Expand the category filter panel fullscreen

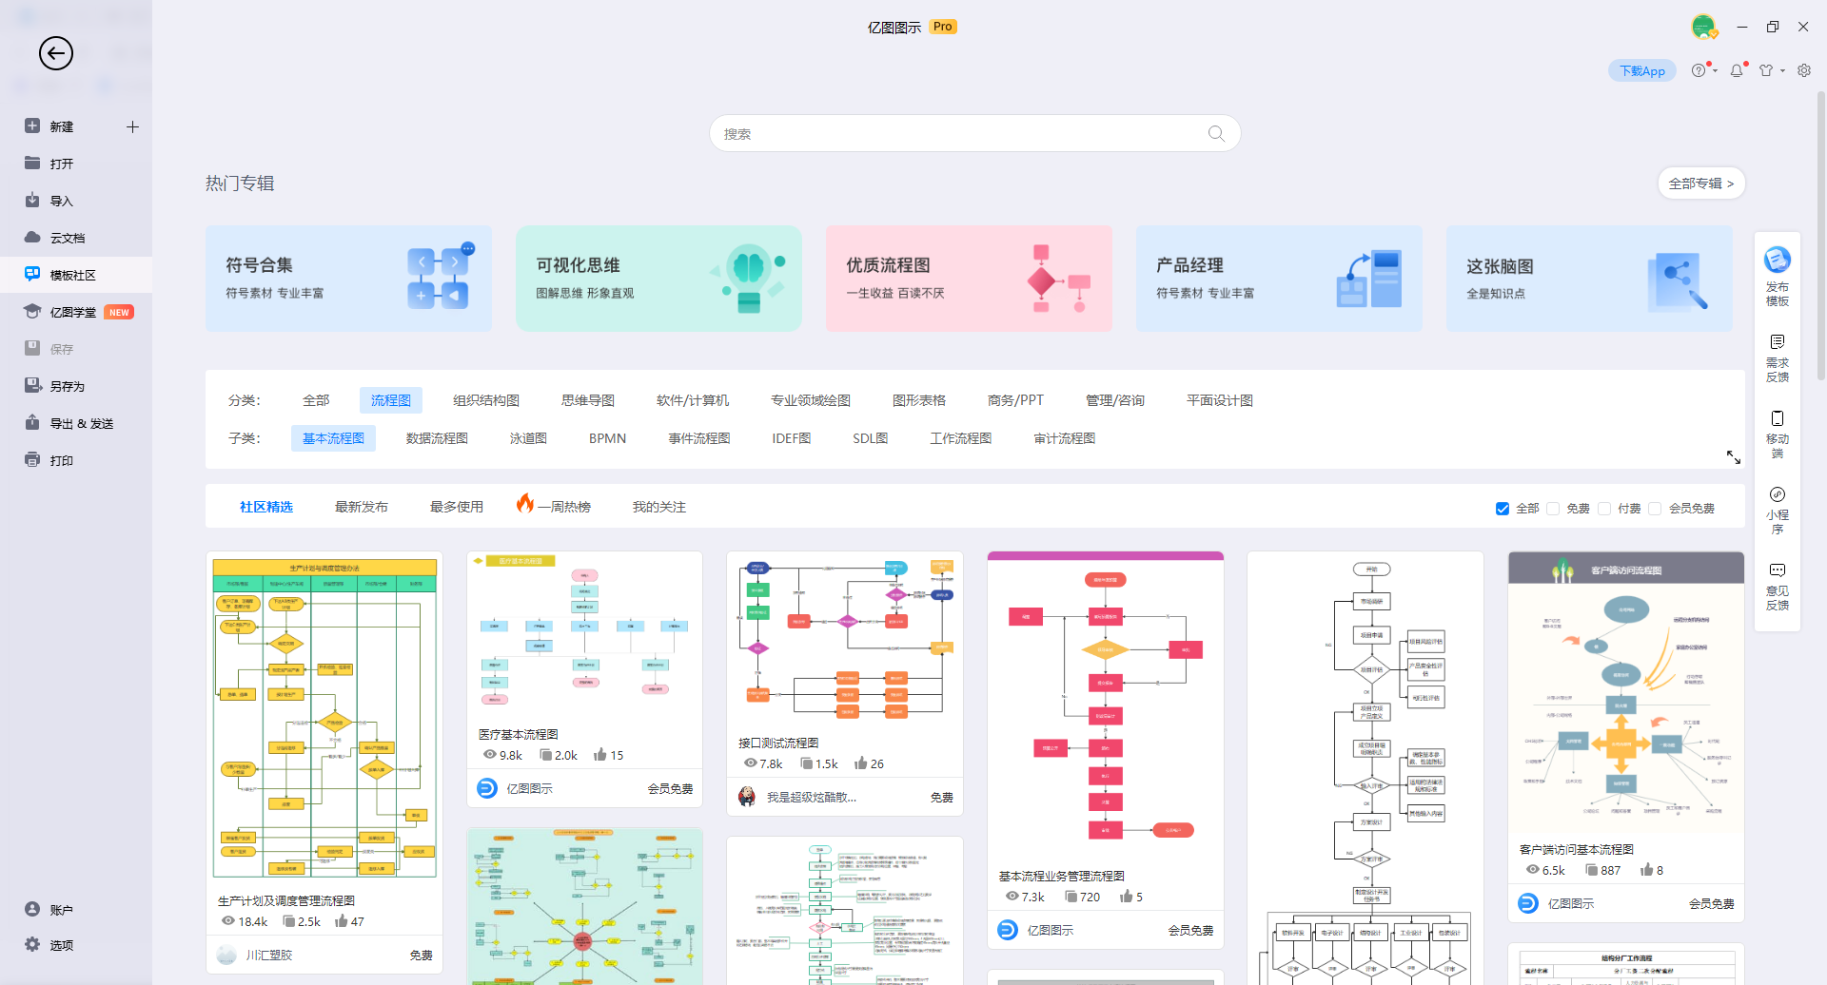point(1734,456)
